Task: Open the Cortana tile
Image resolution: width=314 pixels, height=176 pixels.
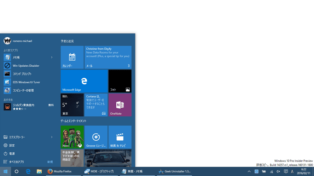Action: pyautogui.click(x=96, y=105)
